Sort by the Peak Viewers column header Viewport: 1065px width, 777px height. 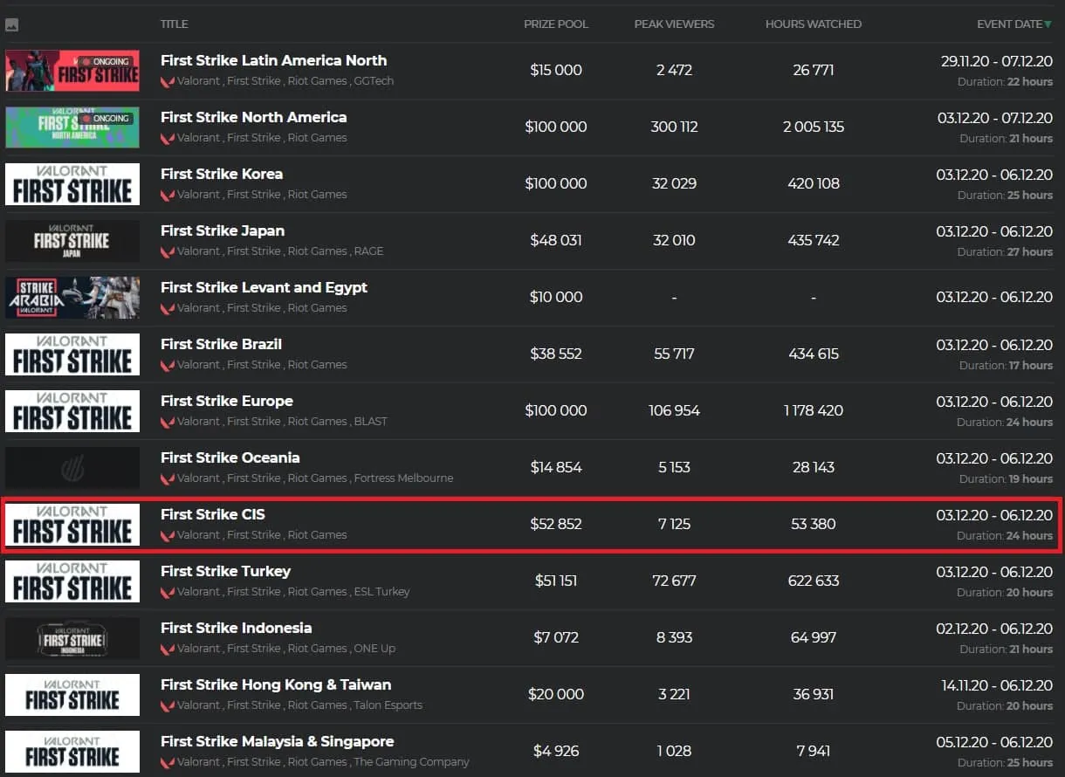(674, 24)
